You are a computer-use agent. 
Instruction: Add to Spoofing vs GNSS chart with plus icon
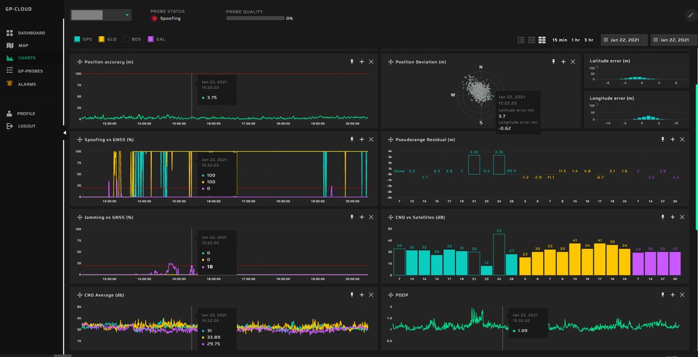click(361, 140)
